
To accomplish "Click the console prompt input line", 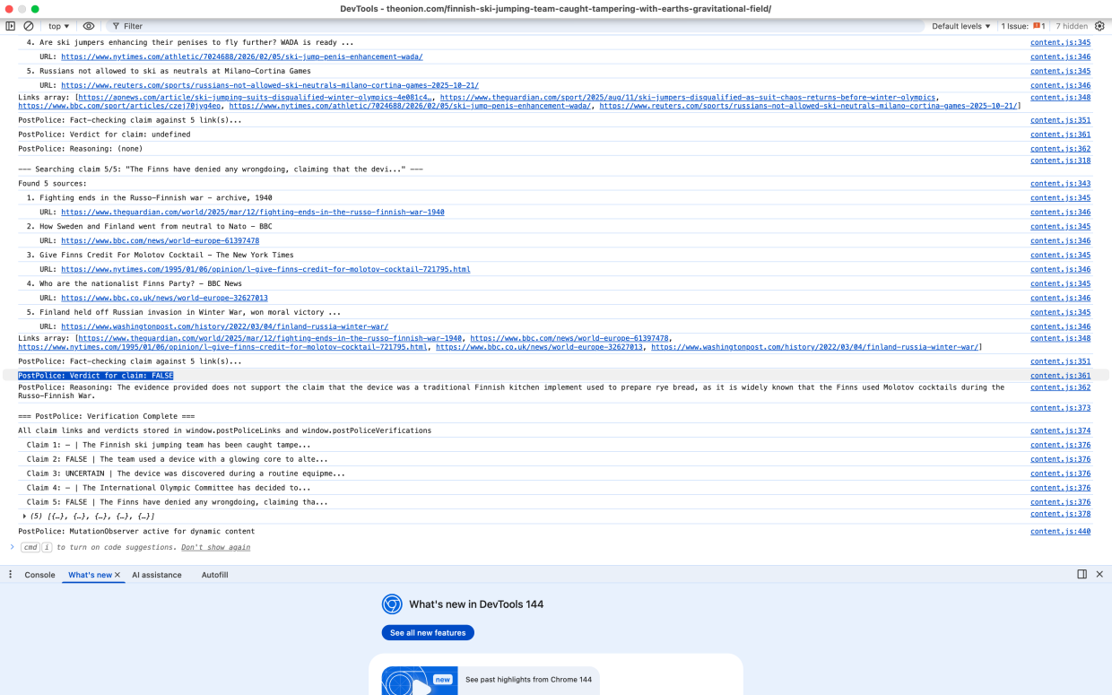I will 556,547.
